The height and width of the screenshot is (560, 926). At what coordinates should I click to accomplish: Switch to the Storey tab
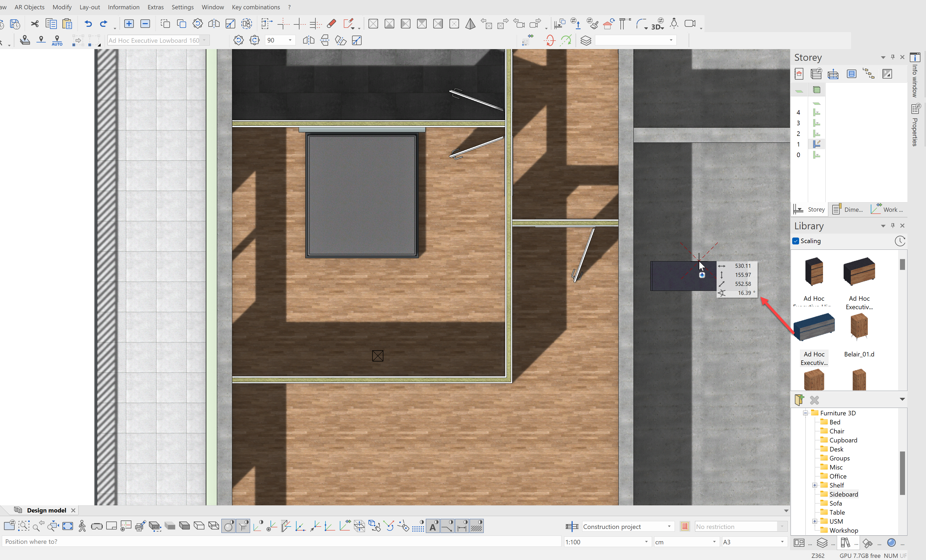(809, 210)
